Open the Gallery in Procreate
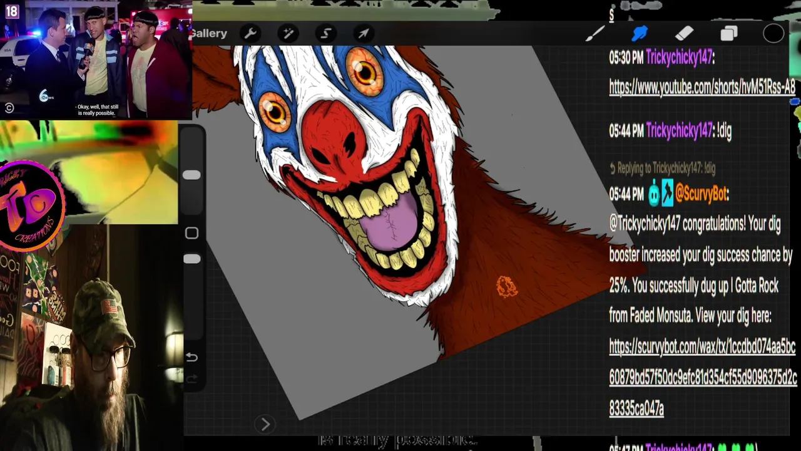 click(210, 33)
